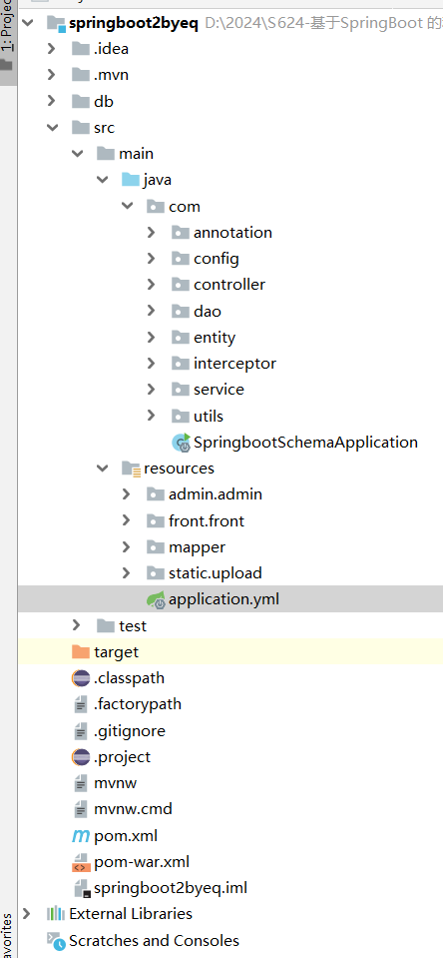The height and width of the screenshot is (958, 443).
Task: Click the service package icon
Action: pos(180,390)
